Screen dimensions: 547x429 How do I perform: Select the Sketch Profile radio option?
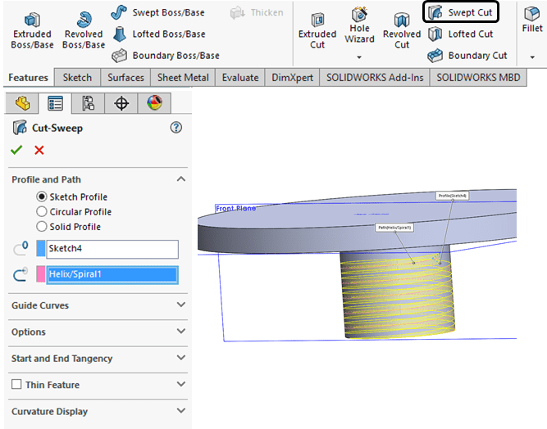42,197
